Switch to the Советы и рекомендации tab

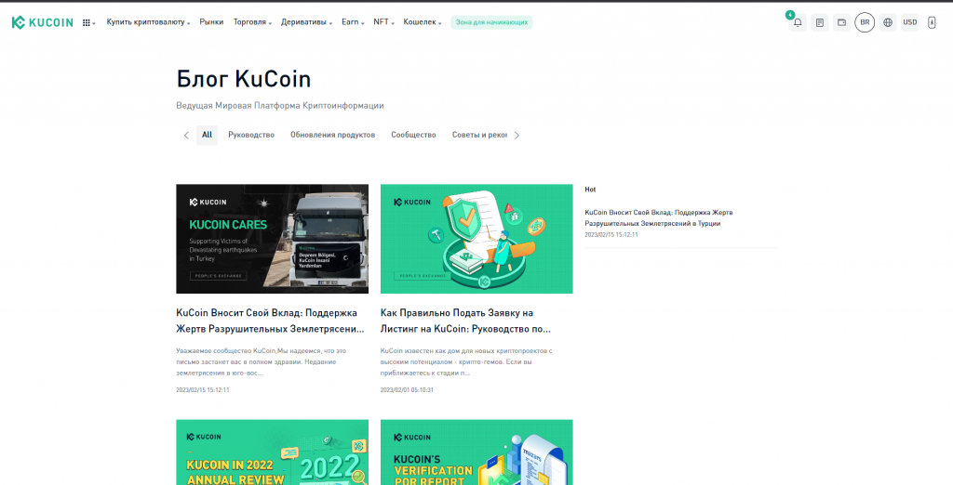pyautogui.click(x=479, y=135)
